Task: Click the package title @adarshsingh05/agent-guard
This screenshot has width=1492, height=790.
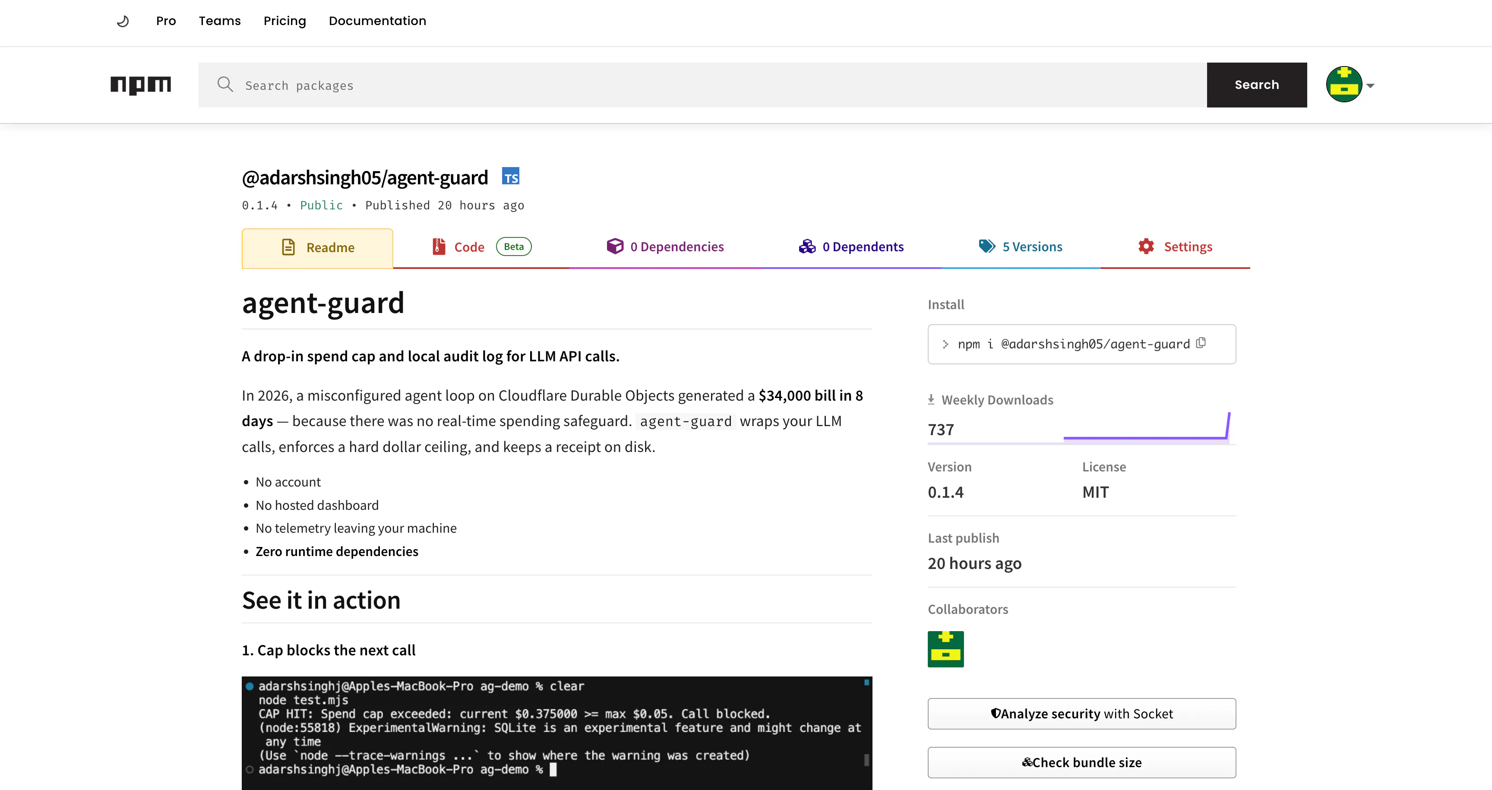Action: point(365,177)
